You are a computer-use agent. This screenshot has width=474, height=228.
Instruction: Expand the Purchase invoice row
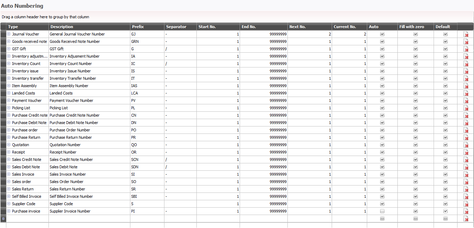point(9,211)
